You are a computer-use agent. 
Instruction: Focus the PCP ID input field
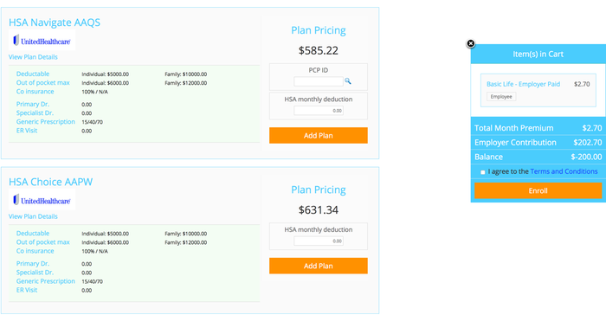318,81
